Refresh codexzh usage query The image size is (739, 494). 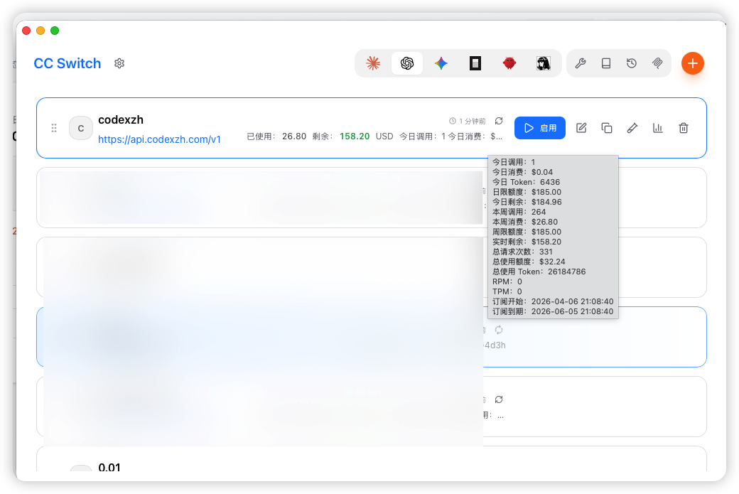[499, 121]
